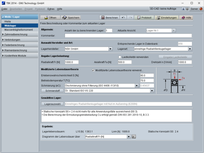The image size is (204, 153).
Task: Click the Lagerauswahl button
Action: pos(52,104)
